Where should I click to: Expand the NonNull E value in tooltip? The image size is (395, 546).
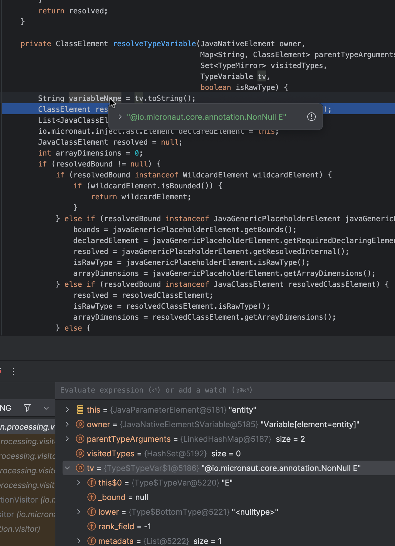click(x=120, y=117)
